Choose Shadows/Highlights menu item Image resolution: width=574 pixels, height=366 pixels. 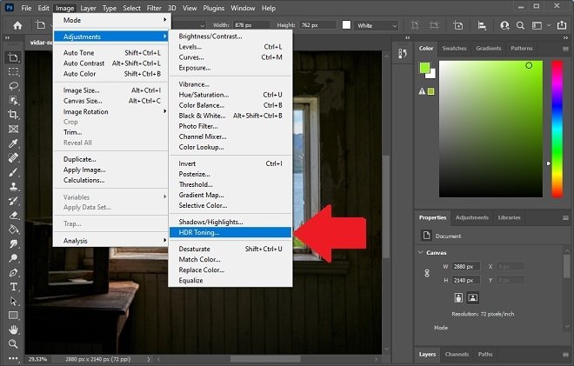coord(230,222)
